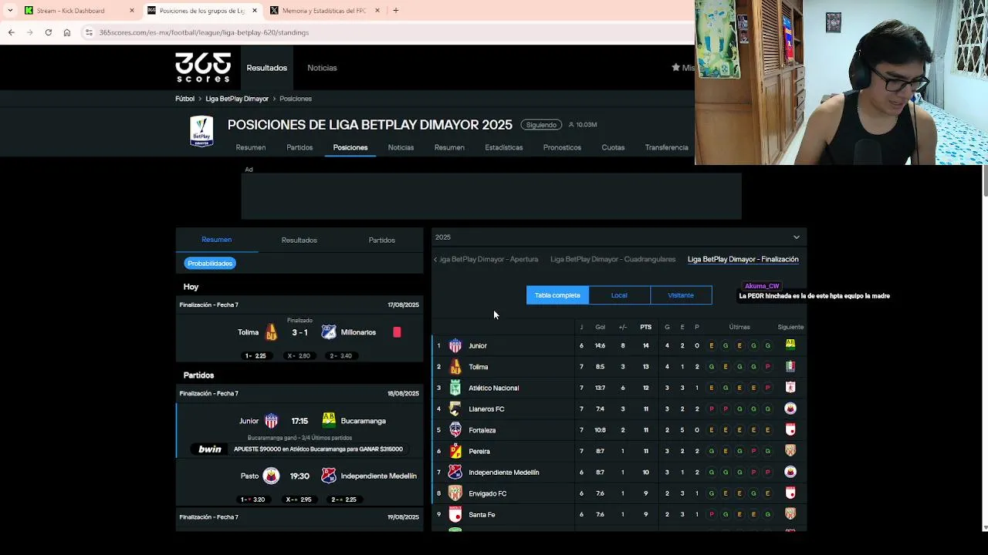988x555 pixels.
Task: Click the browser home icon
Action: (x=67, y=32)
